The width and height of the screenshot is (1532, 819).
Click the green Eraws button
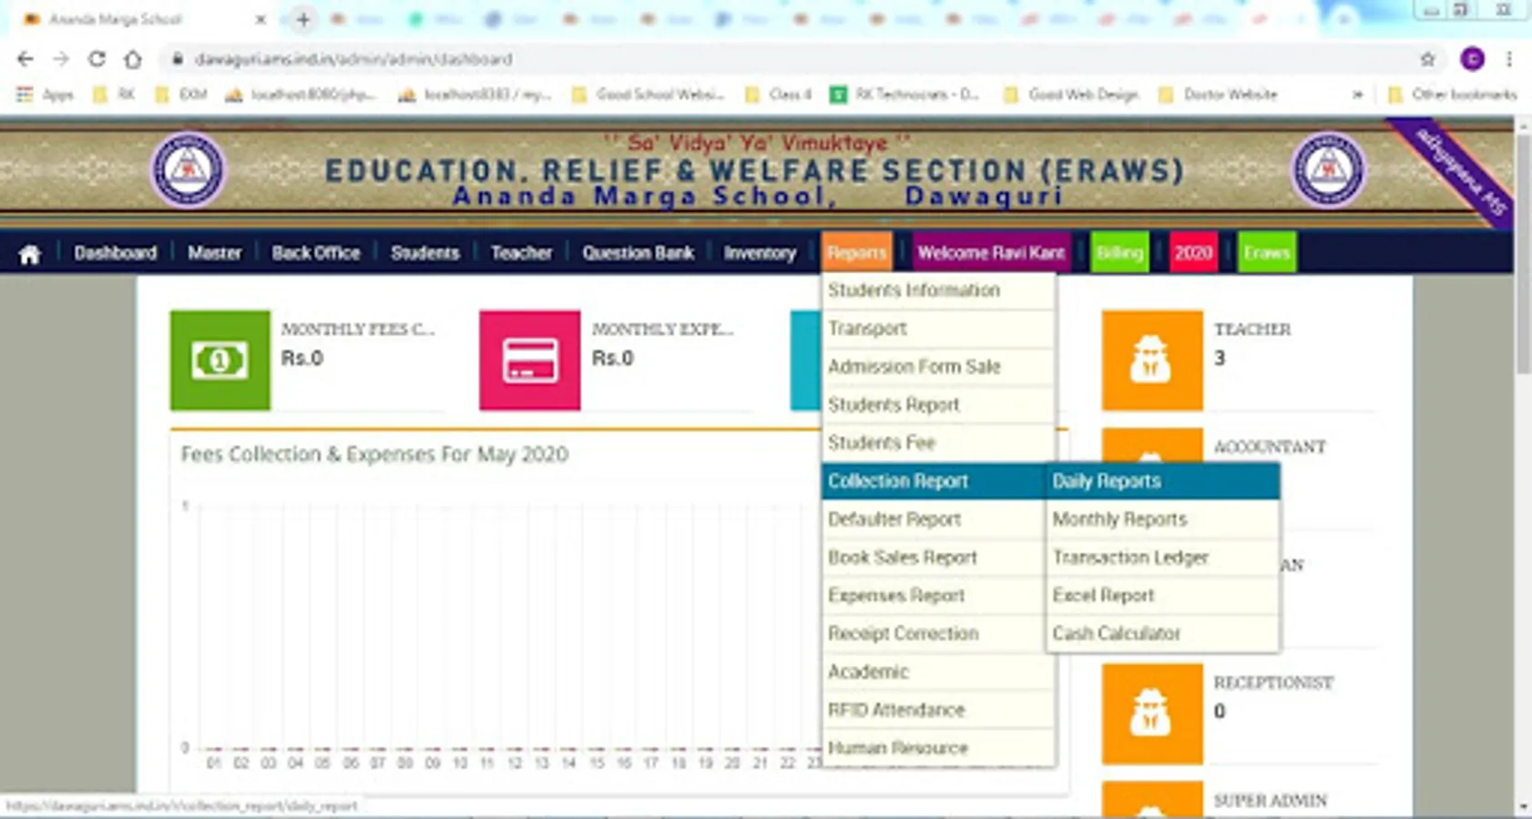pos(1267,253)
